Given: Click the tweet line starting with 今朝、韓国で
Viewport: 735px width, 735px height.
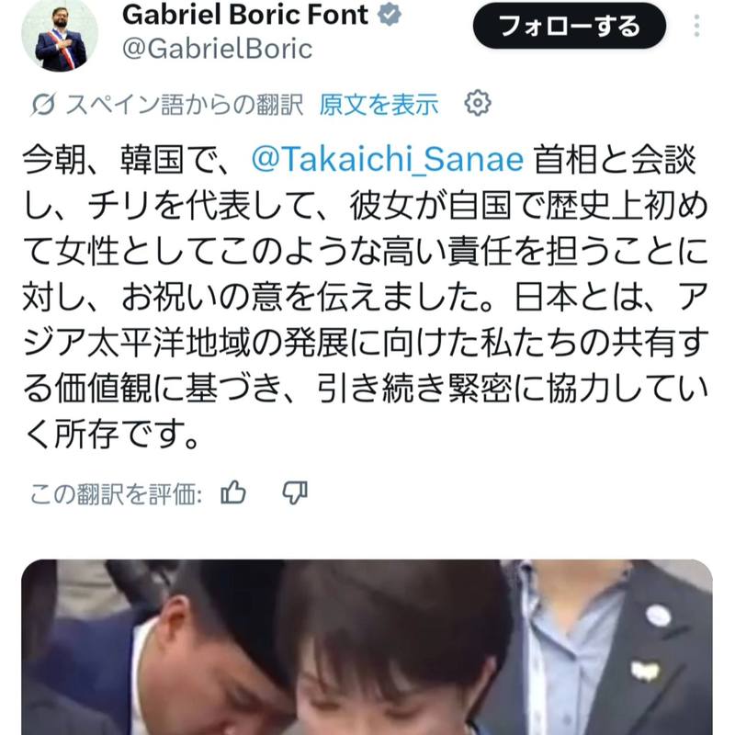Looking at the screenshot, I should (359, 159).
